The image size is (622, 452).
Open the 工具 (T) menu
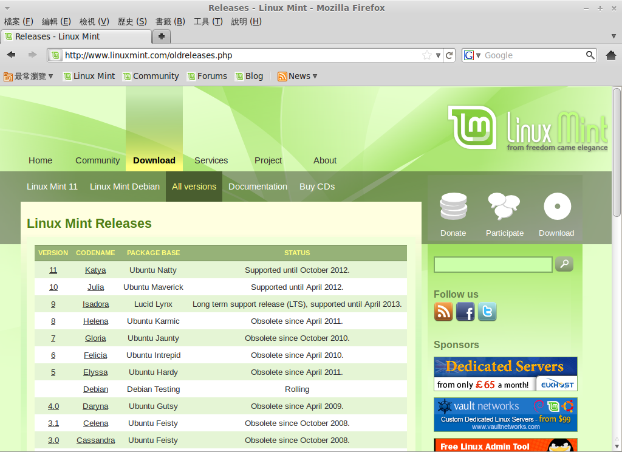click(208, 22)
